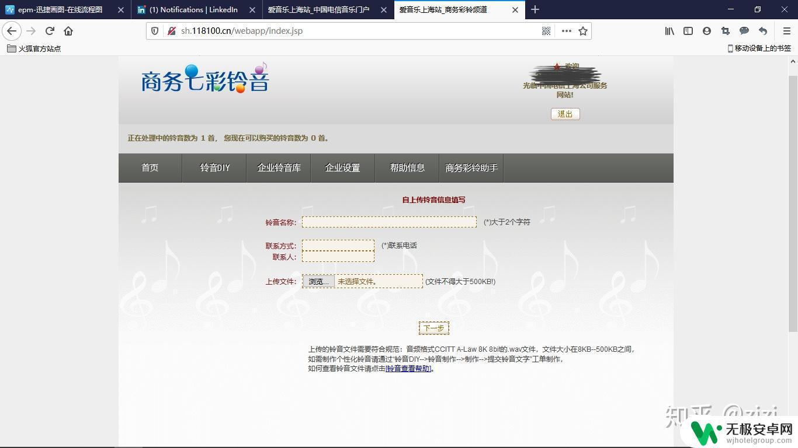798x448 pixels.
Task: Close the 中国电信音乐门户 tab
Action: click(384, 10)
